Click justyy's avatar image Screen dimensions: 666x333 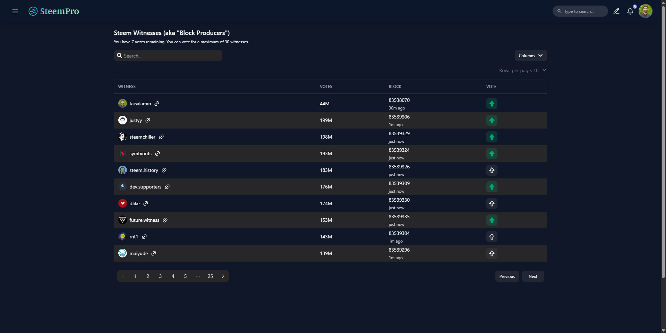tap(122, 120)
